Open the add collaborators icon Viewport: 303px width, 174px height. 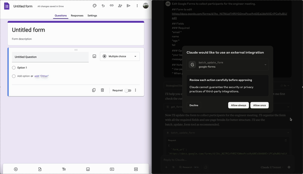point(120,6)
